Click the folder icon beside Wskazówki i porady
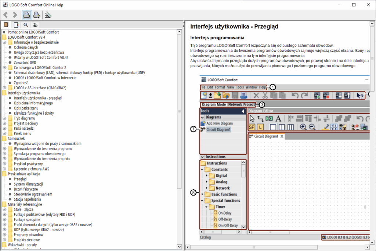The image size is (376, 251). pos(4,245)
